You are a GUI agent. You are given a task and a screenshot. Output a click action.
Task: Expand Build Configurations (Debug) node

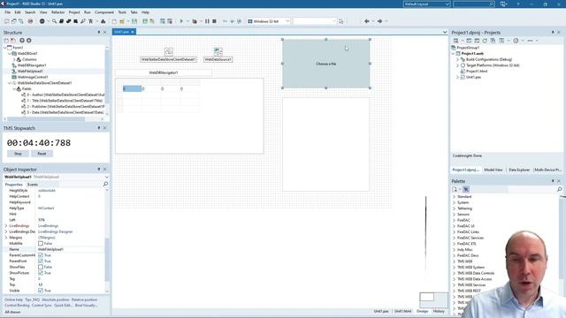click(458, 59)
